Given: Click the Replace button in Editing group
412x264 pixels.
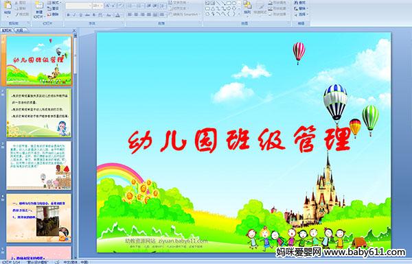Looking at the screenshot, I should click(300, 8).
